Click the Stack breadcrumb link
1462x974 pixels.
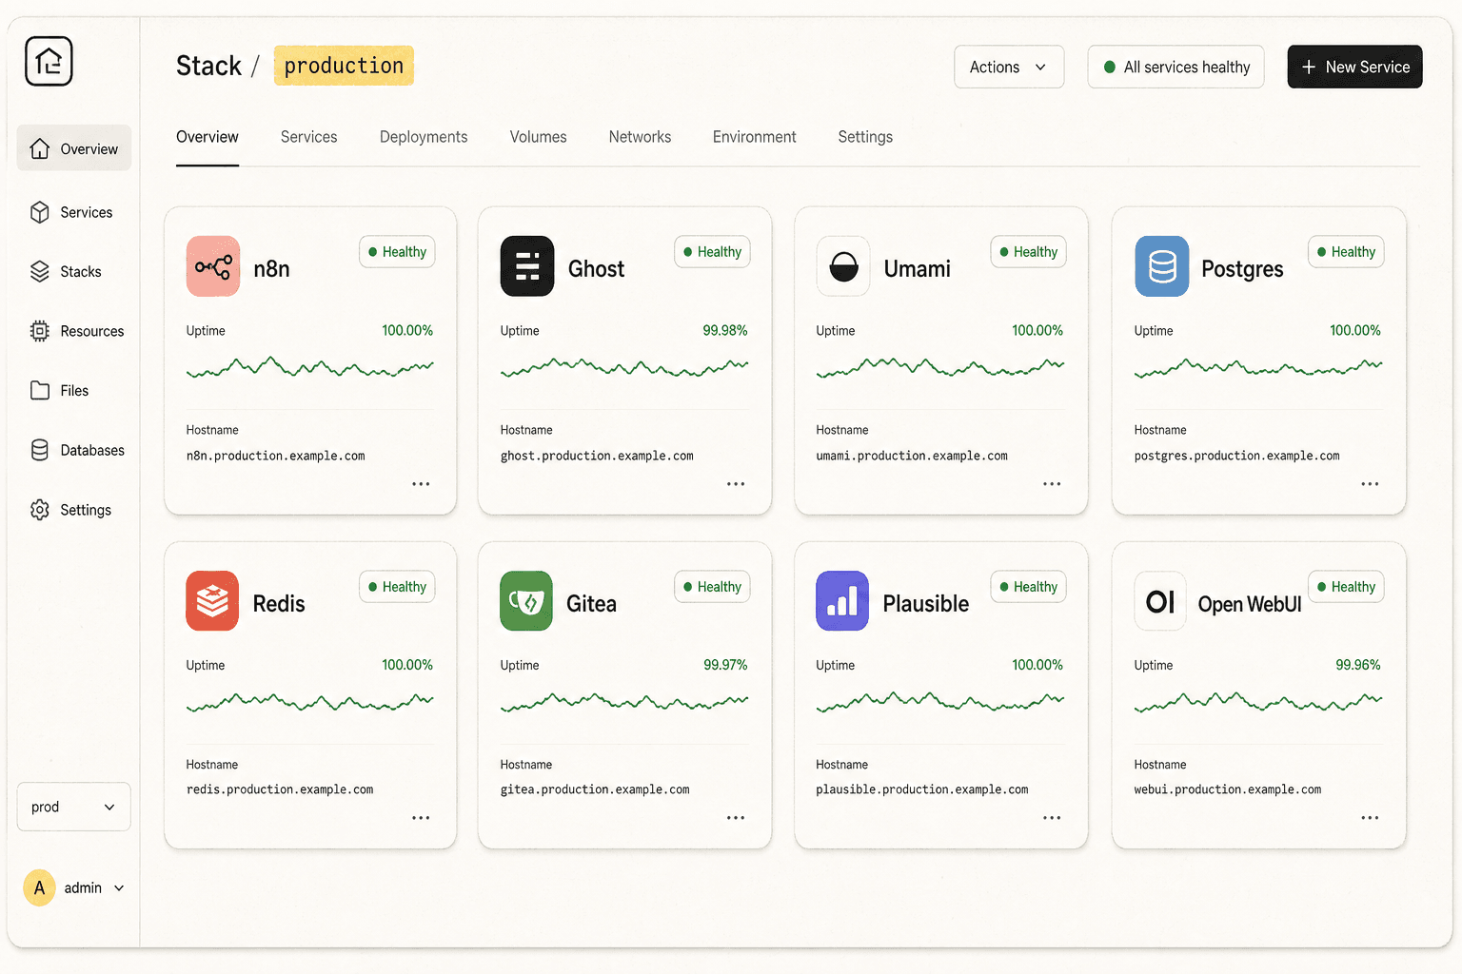click(x=208, y=66)
